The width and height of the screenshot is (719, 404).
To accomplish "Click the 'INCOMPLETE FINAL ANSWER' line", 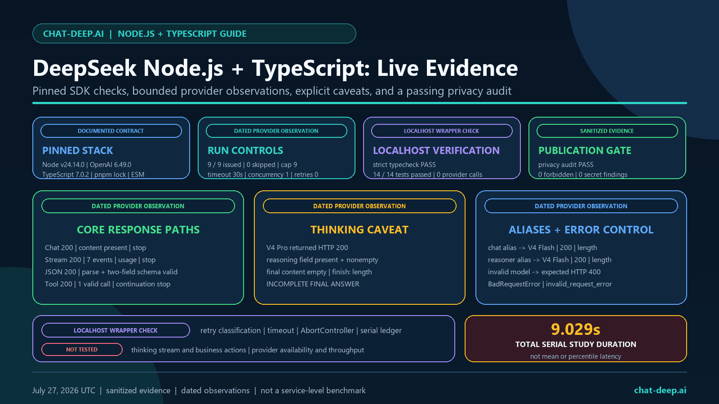I will click(x=313, y=284).
